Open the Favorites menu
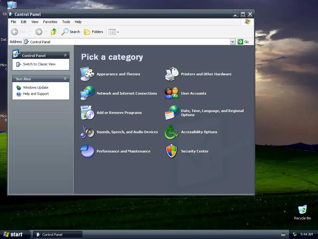The image size is (318, 239). point(50,22)
